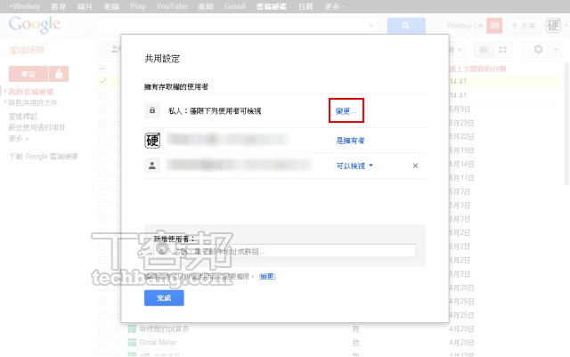Screen dimensions: 570x357
Task: Click the blue search magnifier button
Action: tap(407, 26)
